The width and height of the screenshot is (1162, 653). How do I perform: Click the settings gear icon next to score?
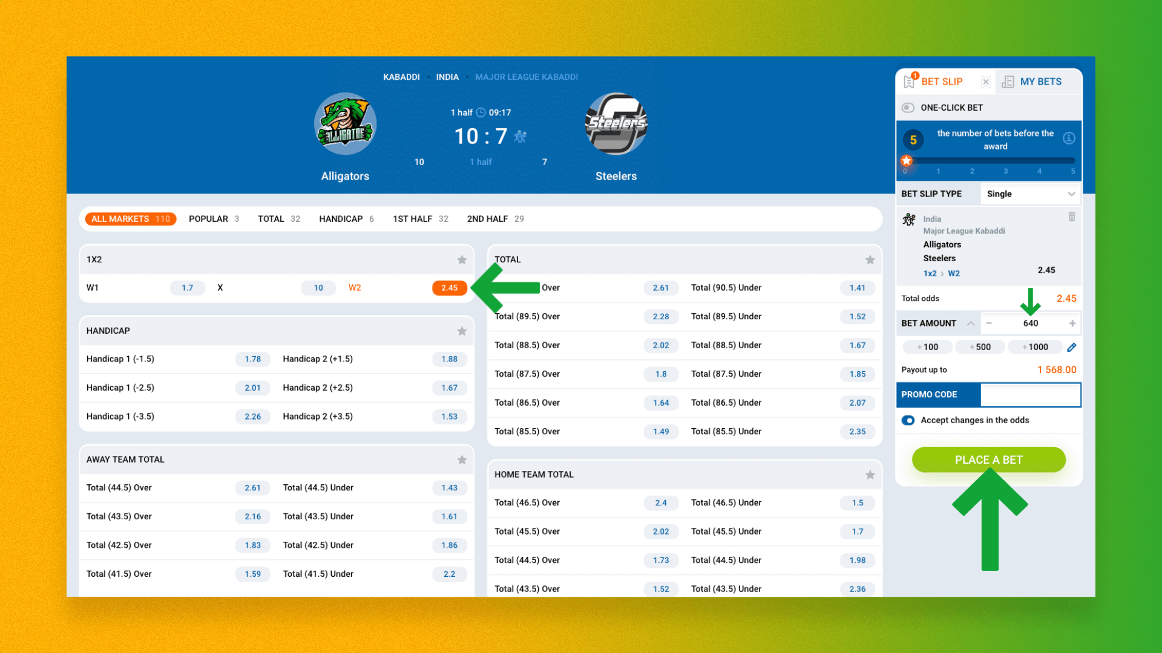[x=519, y=136]
